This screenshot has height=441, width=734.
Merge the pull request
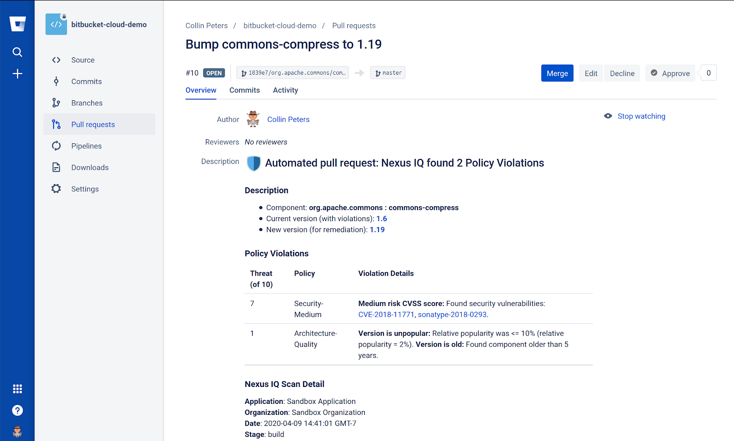click(x=557, y=73)
